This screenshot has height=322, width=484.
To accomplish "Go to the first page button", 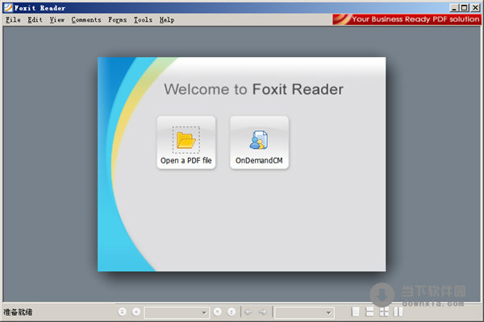I will pyautogui.click(x=123, y=312).
